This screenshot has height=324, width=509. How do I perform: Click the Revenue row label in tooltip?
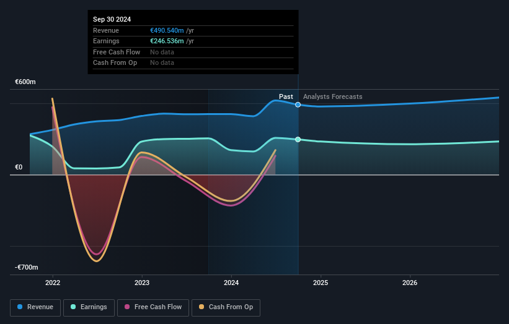tap(106, 30)
